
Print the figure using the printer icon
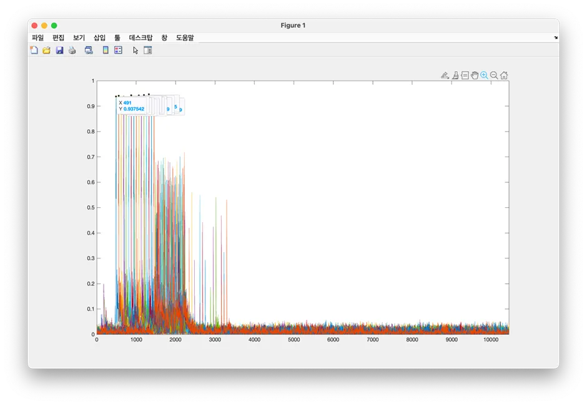pos(72,50)
